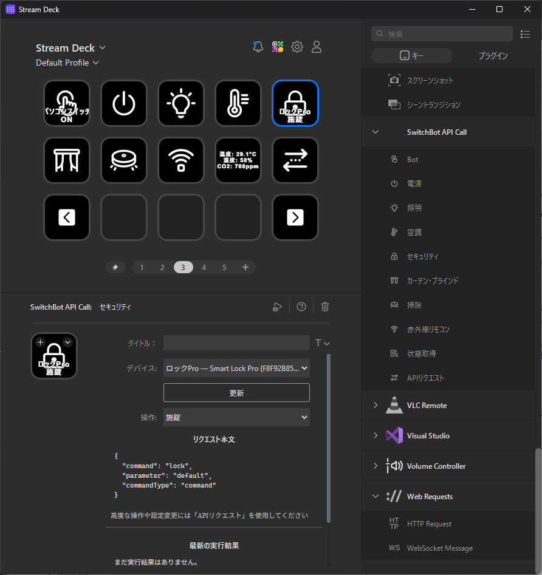
Task: Switch to キー tab
Action: coord(412,55)
